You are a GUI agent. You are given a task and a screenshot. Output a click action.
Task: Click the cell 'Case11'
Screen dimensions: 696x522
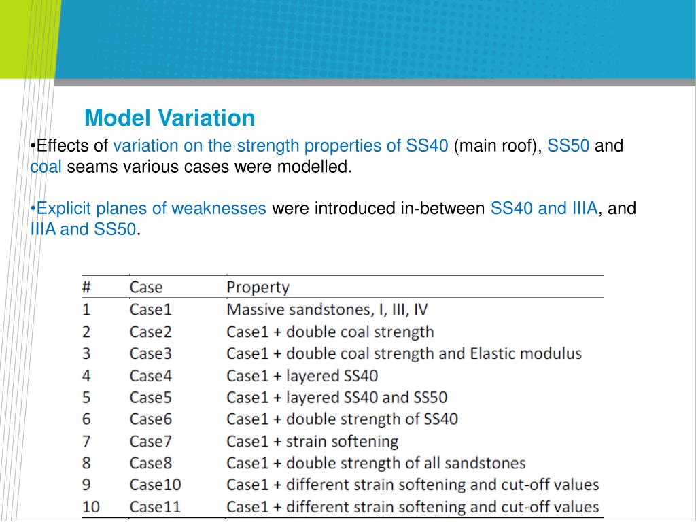click(156, 507)
